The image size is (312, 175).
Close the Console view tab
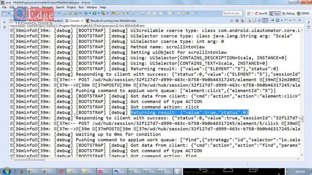[x=82, y=20]
